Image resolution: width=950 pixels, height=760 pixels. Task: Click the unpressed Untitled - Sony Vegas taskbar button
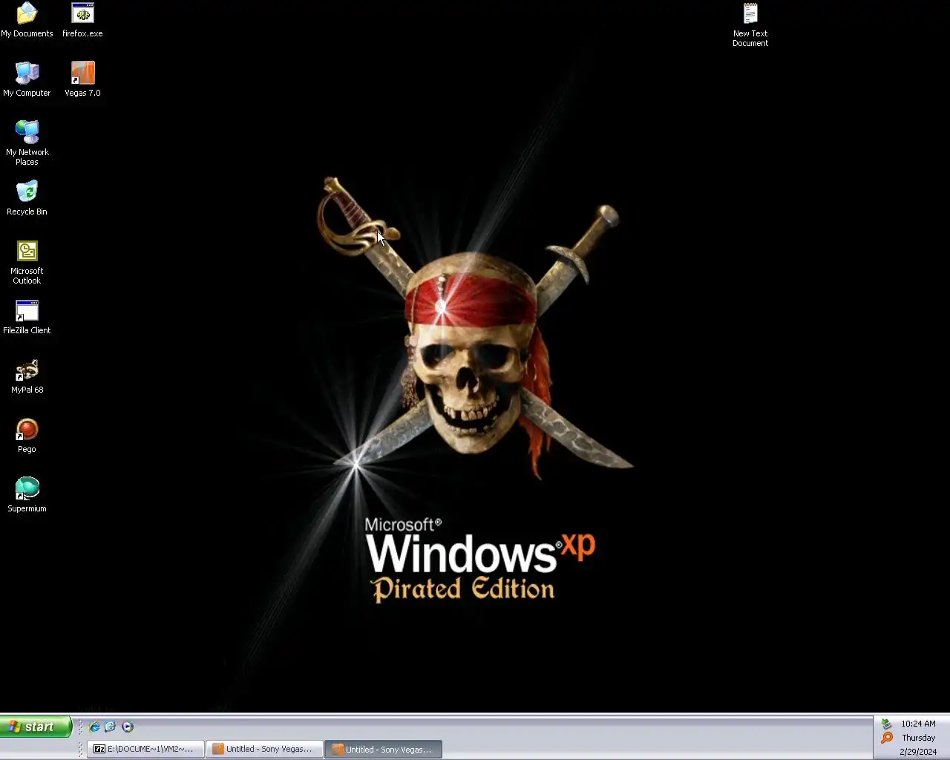(264, 749)
